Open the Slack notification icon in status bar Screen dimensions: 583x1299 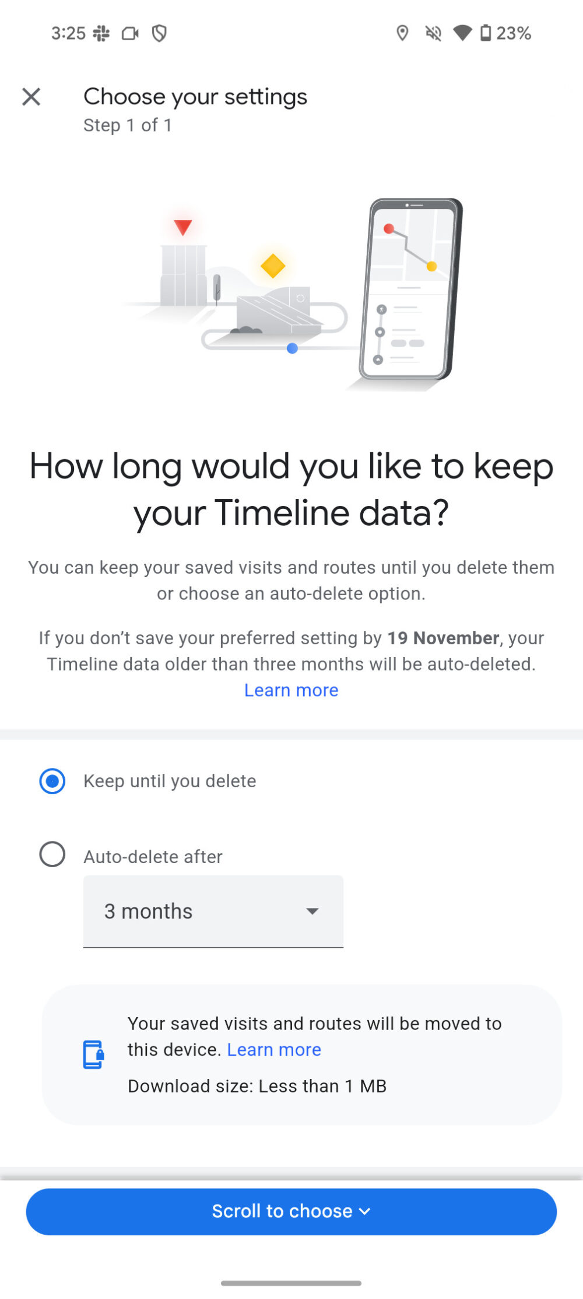101,33
